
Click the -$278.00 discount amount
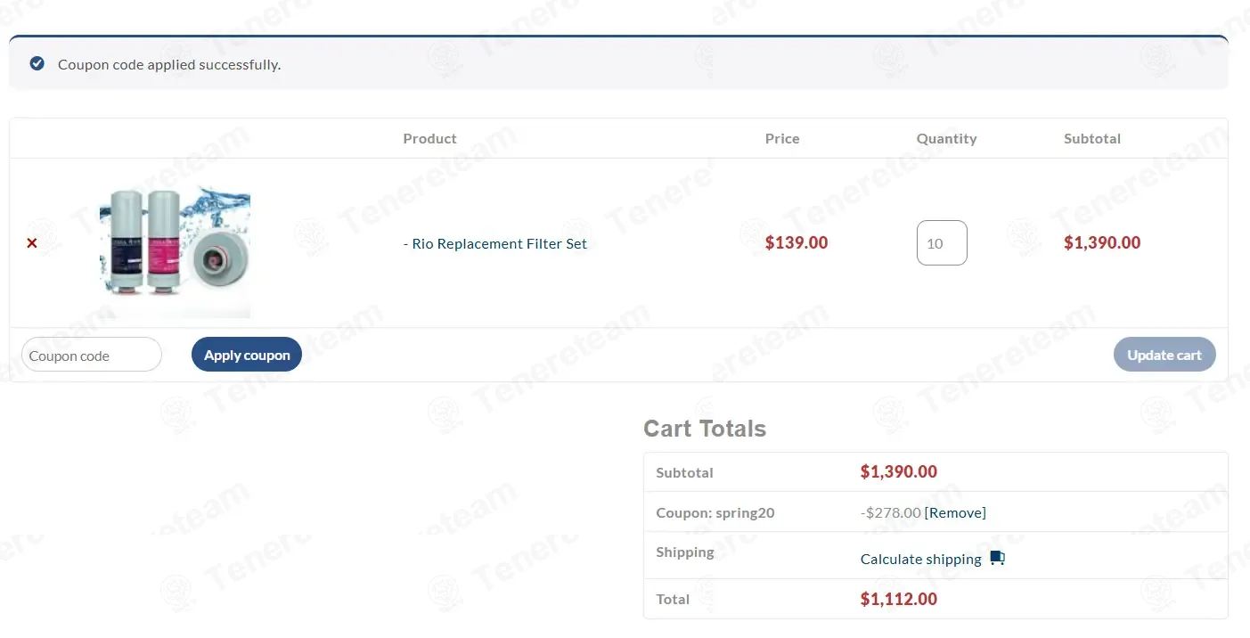coord(890,512)
